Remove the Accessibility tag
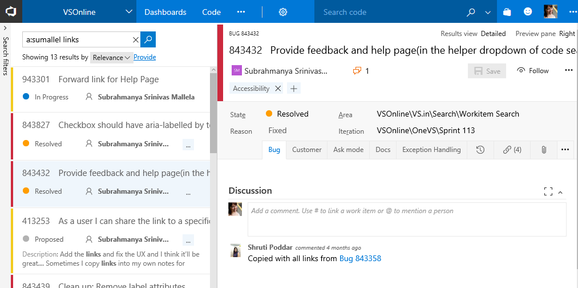Viewport: 578px width, 288px height. pyautogui.click(x=278, y=89)
